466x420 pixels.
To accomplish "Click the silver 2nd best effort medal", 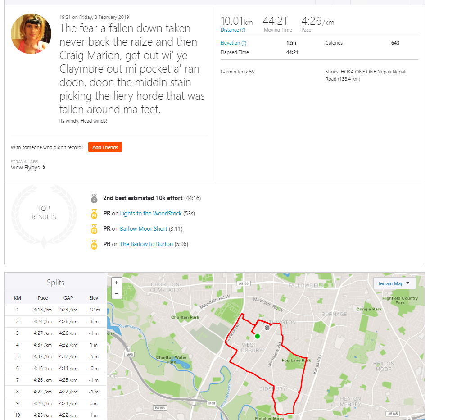I will pyautogui.click(x=94, y=198).
